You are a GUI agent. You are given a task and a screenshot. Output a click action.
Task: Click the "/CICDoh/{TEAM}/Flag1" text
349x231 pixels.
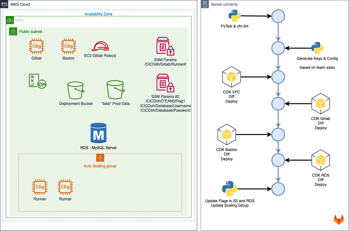point(165,101)
